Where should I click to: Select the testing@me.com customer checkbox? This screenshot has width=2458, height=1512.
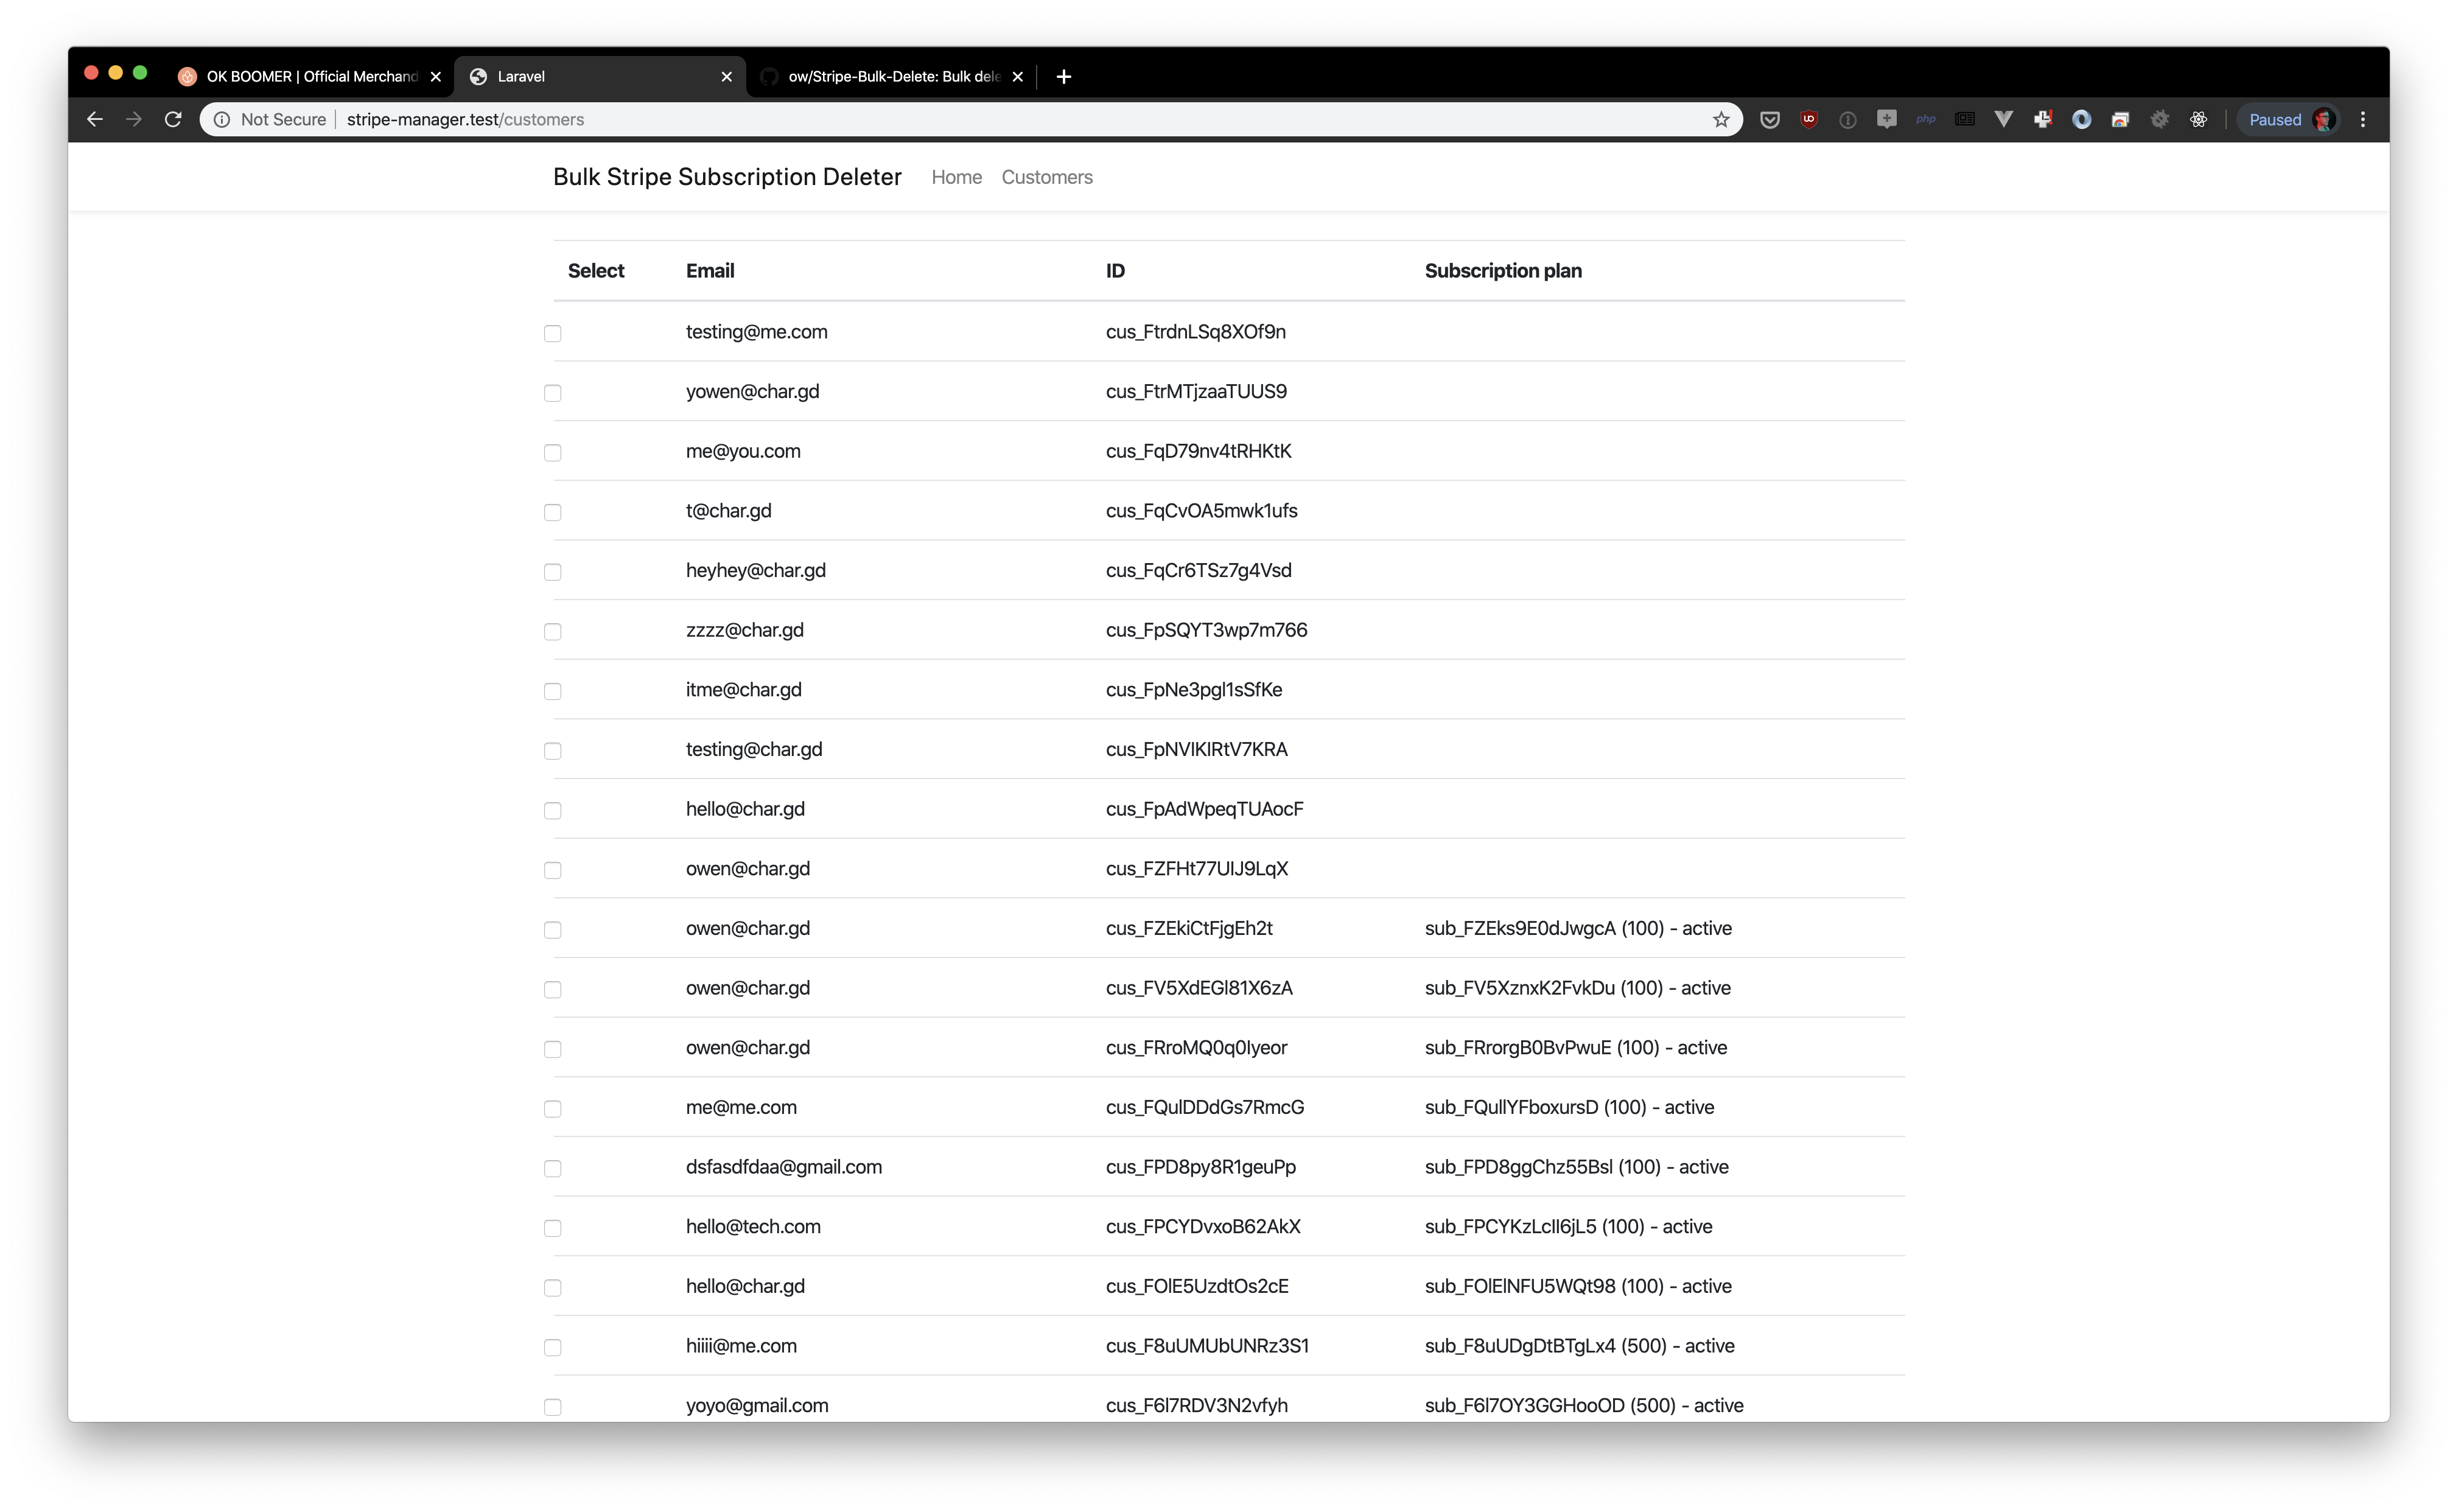tap(553, 333)
